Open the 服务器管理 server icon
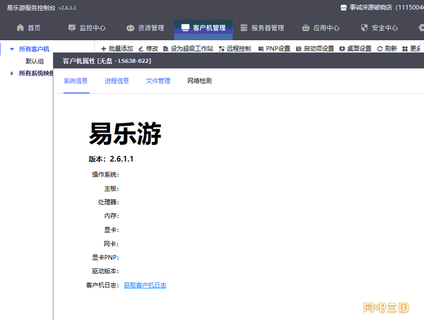Viewport: 424px width, 320px height. tap(244, 27)
